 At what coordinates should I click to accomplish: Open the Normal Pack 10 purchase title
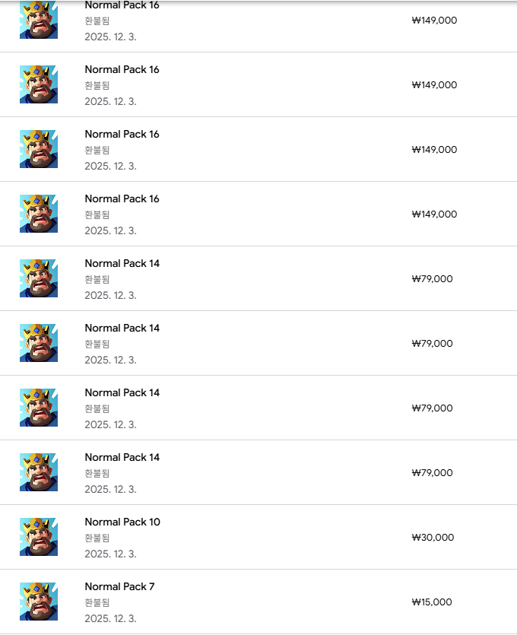tap(122, 522)
